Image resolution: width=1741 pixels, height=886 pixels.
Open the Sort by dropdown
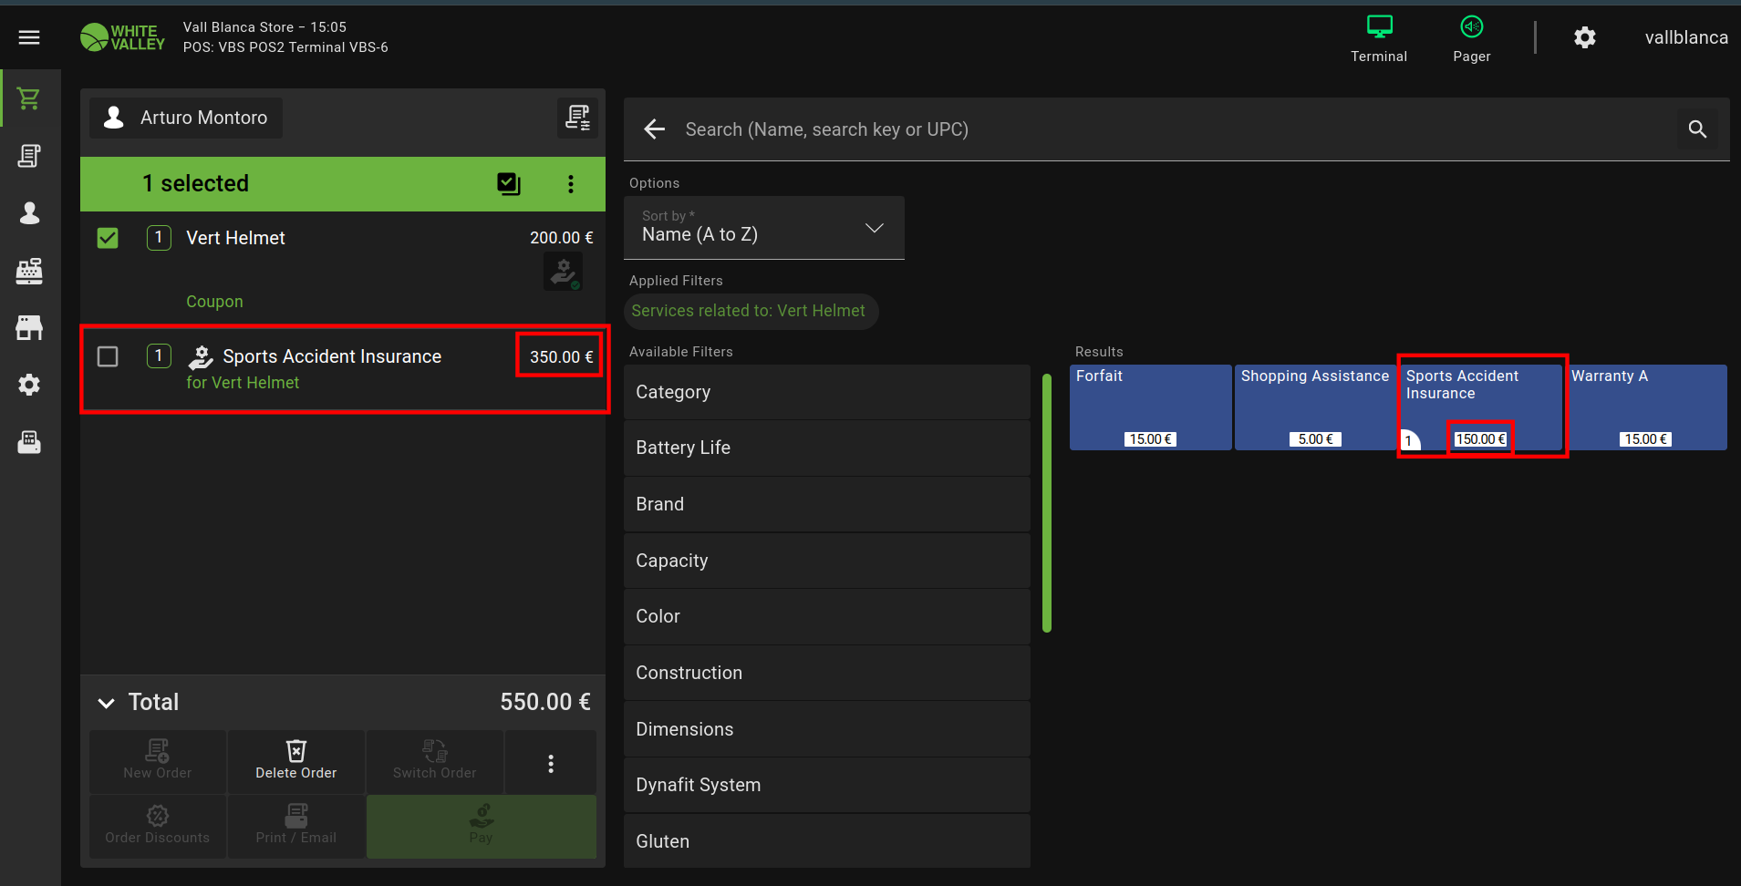(763, 228)
